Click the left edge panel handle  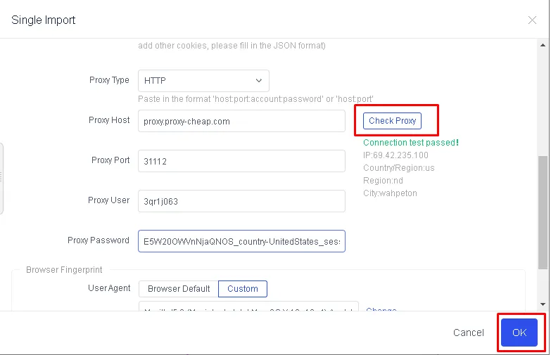2,178
